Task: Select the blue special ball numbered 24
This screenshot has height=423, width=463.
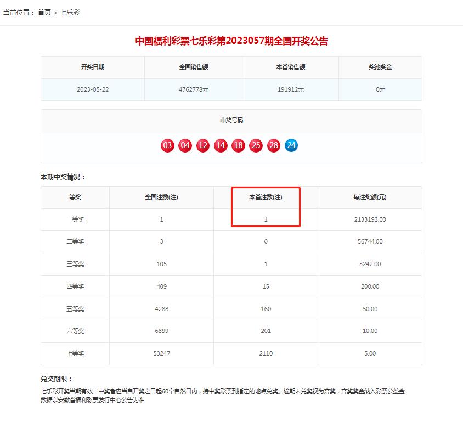Action: [x=291, y=145]
